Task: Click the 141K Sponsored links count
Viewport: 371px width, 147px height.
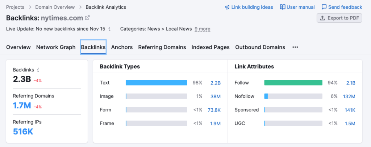Action: [350, 110]
